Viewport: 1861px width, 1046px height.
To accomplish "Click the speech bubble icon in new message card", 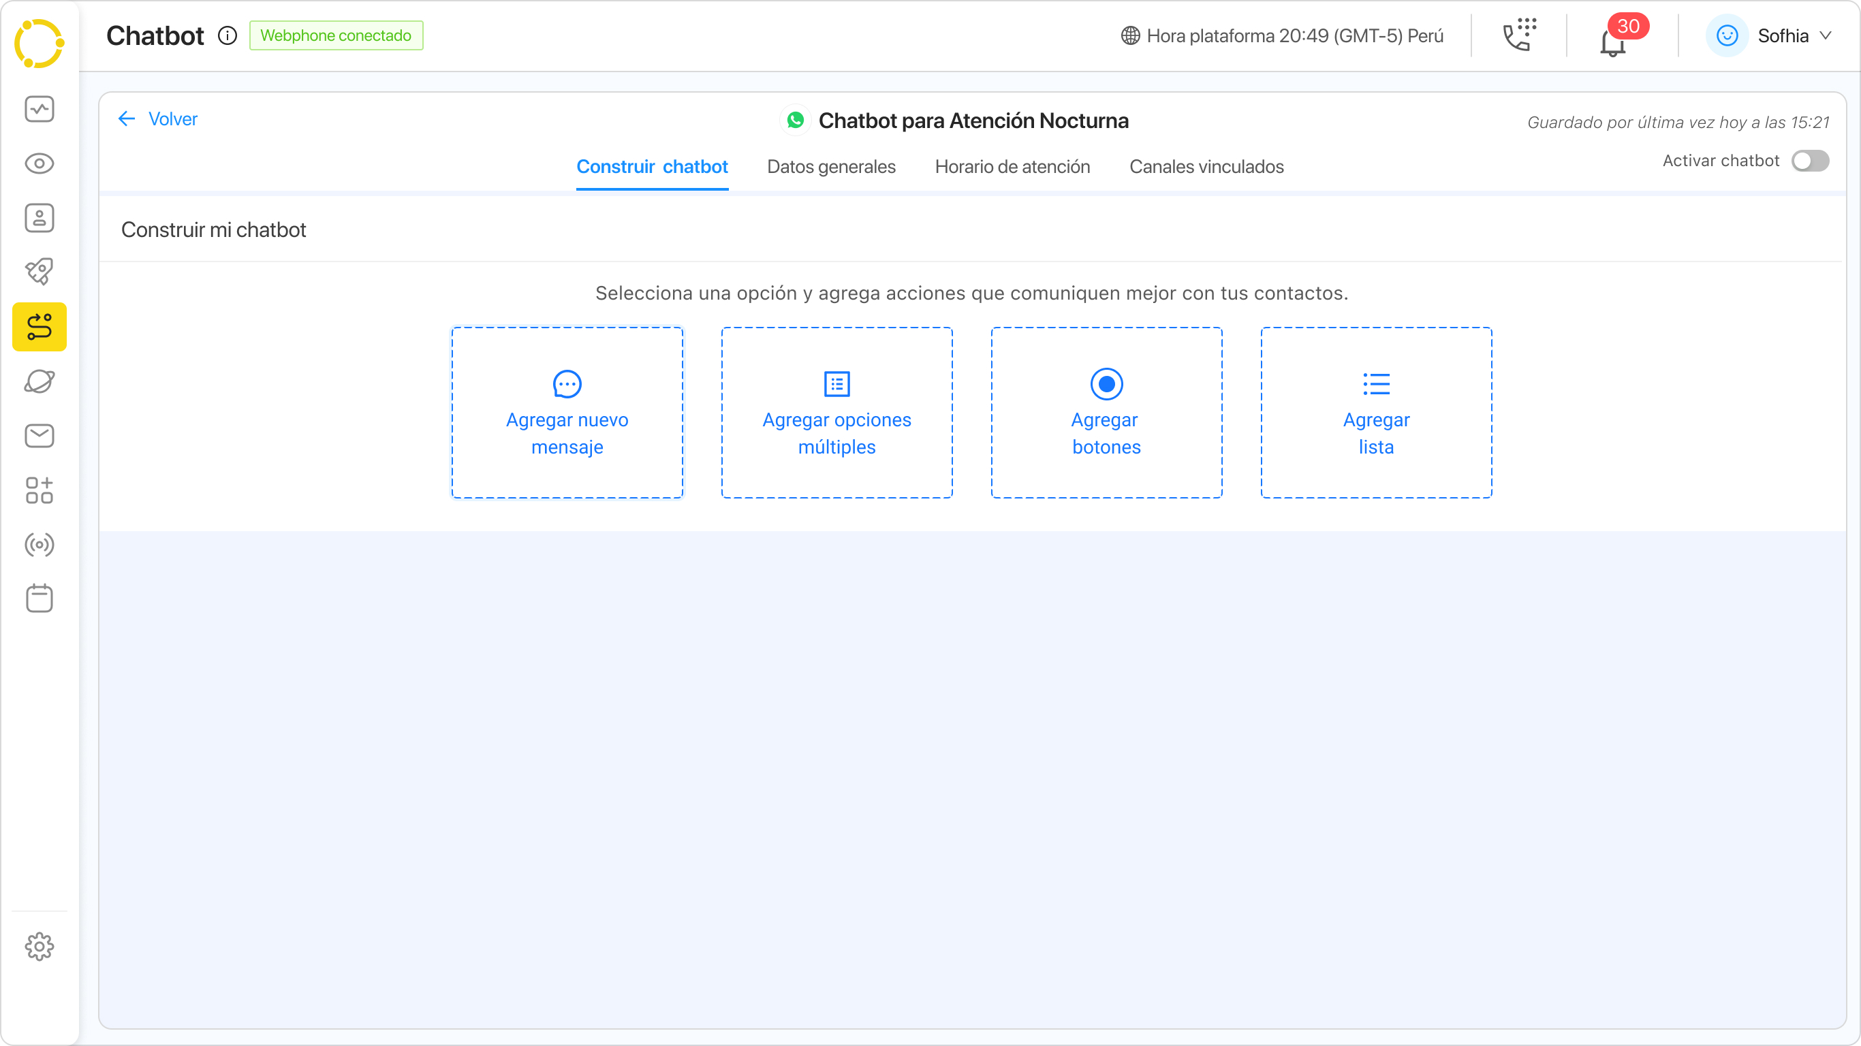I will click(x=567, y=384).
